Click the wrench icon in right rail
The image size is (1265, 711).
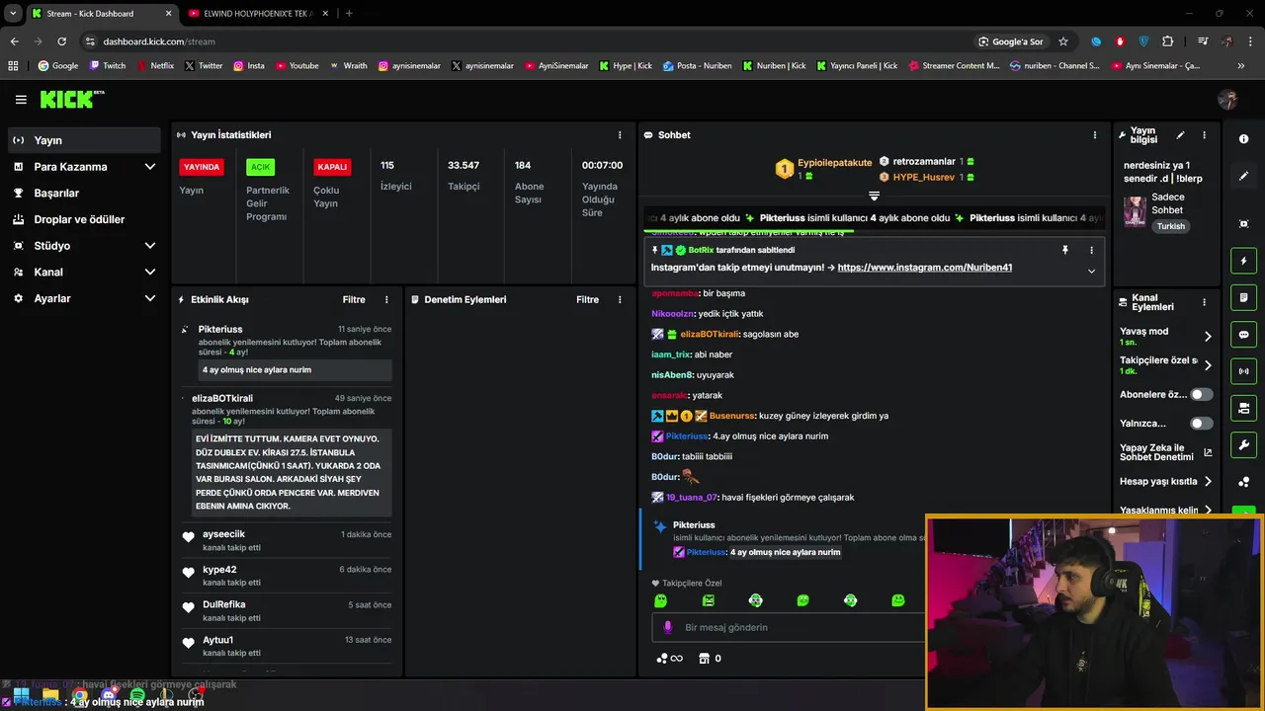point(1243,444)
